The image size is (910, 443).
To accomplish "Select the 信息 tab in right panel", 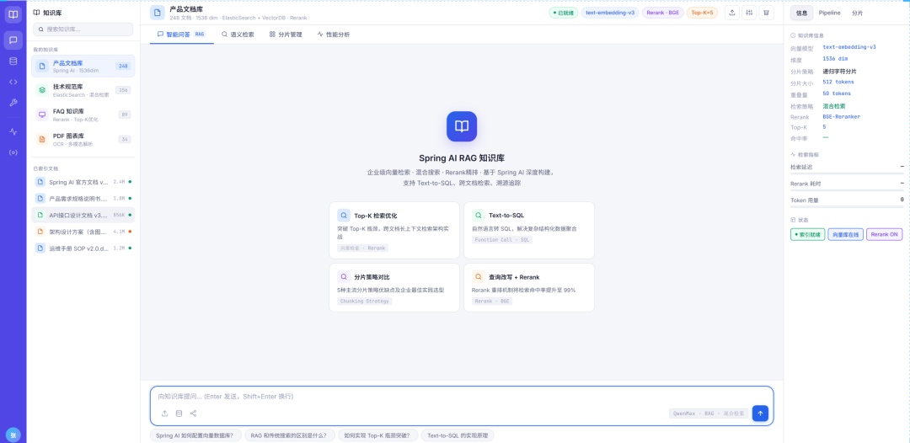I will [801, 13].
